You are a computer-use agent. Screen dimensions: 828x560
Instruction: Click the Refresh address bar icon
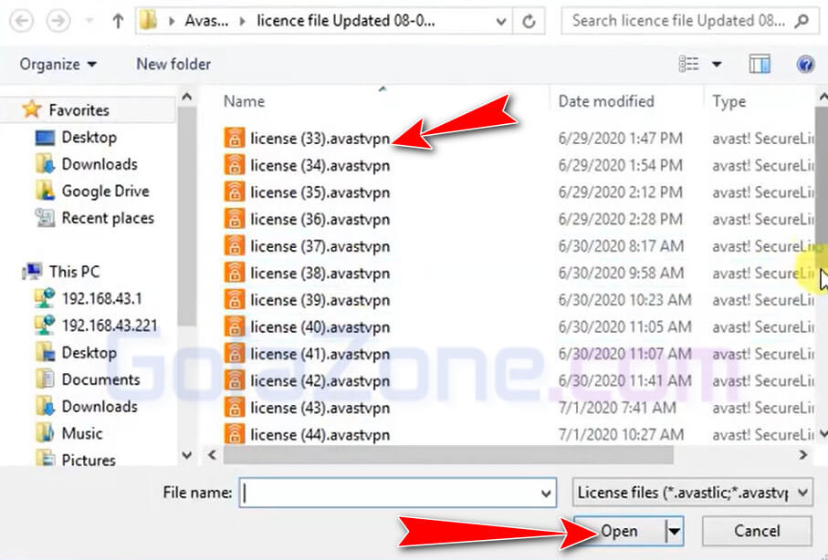tap(530, 20)
